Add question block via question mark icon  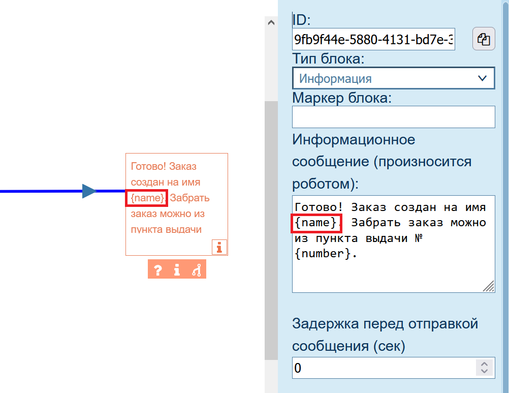[x=158, y=269]
